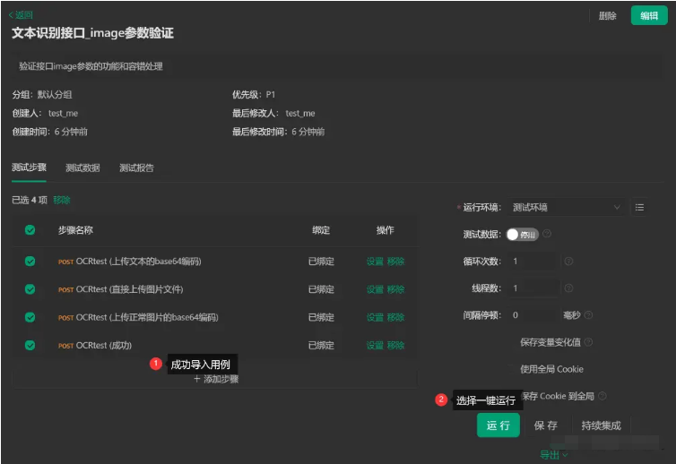
Task: Click the 删除 button
Action: coord(607,16)
